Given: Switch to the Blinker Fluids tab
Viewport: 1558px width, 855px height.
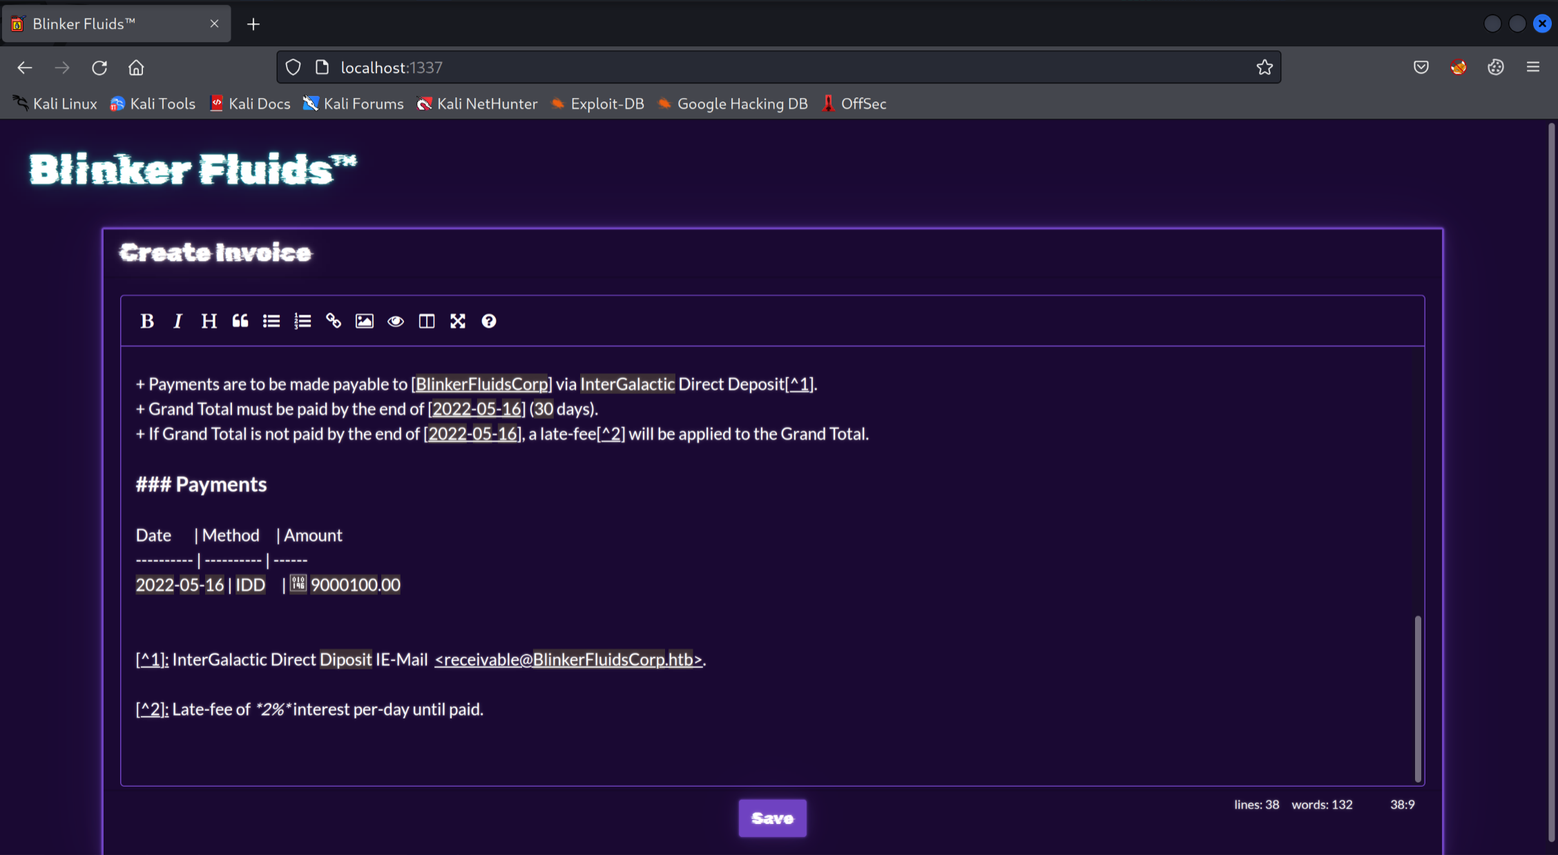Looking at the screenshot, I should 104,23.
